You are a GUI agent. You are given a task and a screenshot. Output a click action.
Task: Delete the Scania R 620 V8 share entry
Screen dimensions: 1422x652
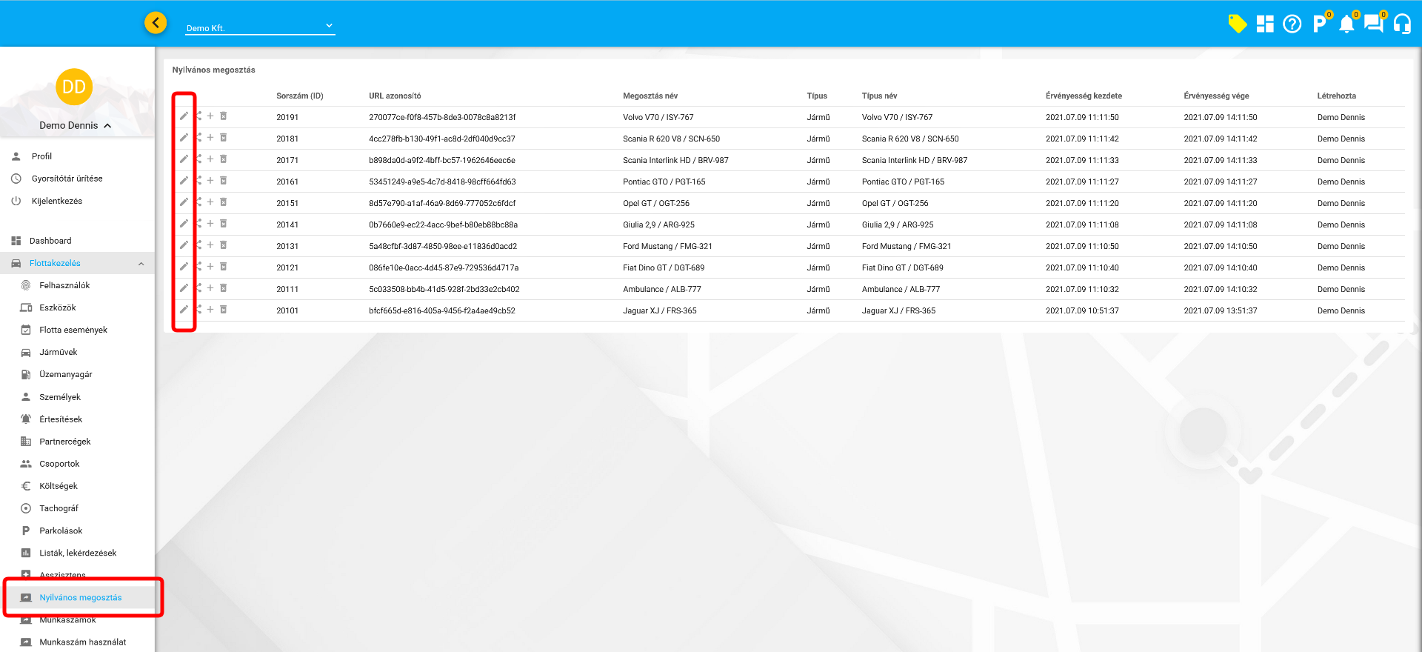223,138
